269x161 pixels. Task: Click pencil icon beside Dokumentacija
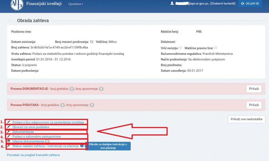tap(9, 131)
